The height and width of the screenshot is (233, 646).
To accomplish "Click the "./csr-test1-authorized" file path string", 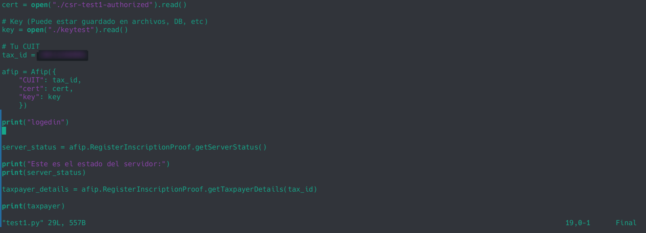I will point(102,5).
